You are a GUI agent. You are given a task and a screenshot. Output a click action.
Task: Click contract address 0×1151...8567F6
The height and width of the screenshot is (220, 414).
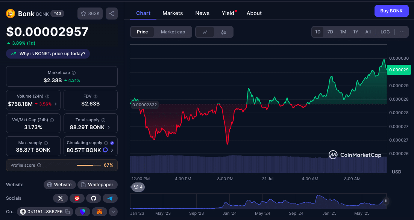click(45, 212)
